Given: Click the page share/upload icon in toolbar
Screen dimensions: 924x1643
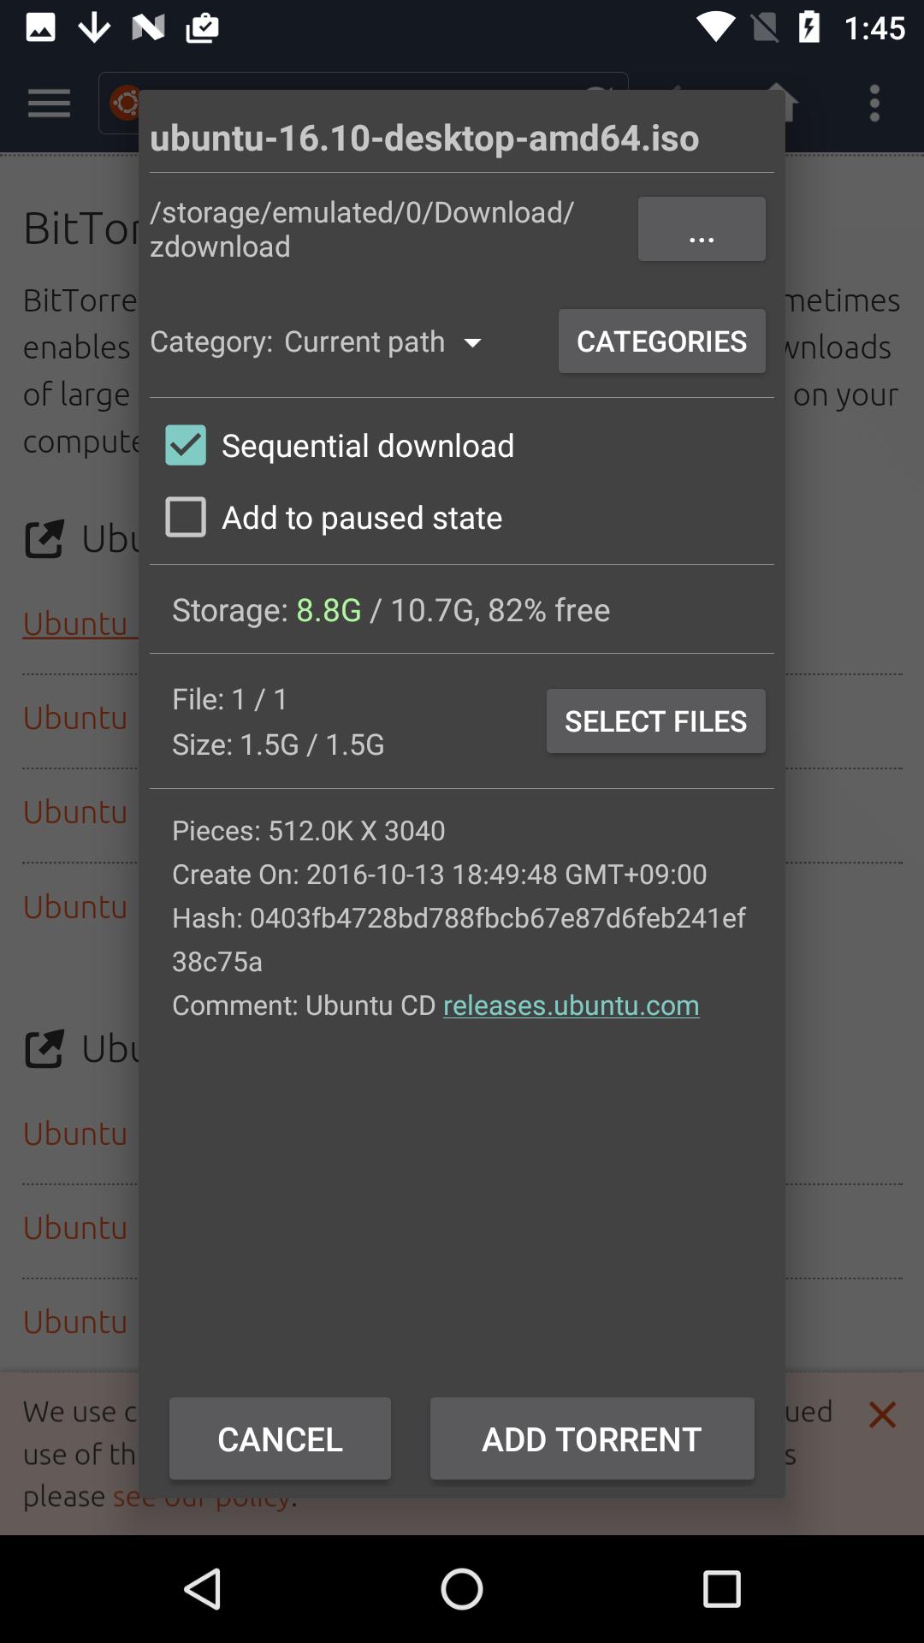Looking at the screenshot, I should 784,103.
